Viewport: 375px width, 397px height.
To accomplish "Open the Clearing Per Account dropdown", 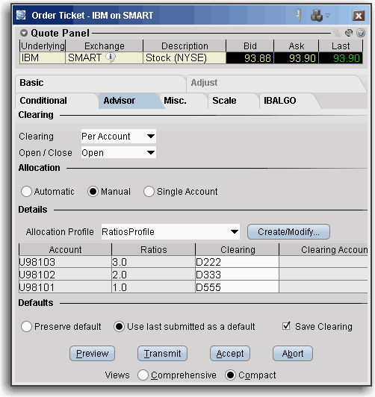I will (x=118, y=137).
